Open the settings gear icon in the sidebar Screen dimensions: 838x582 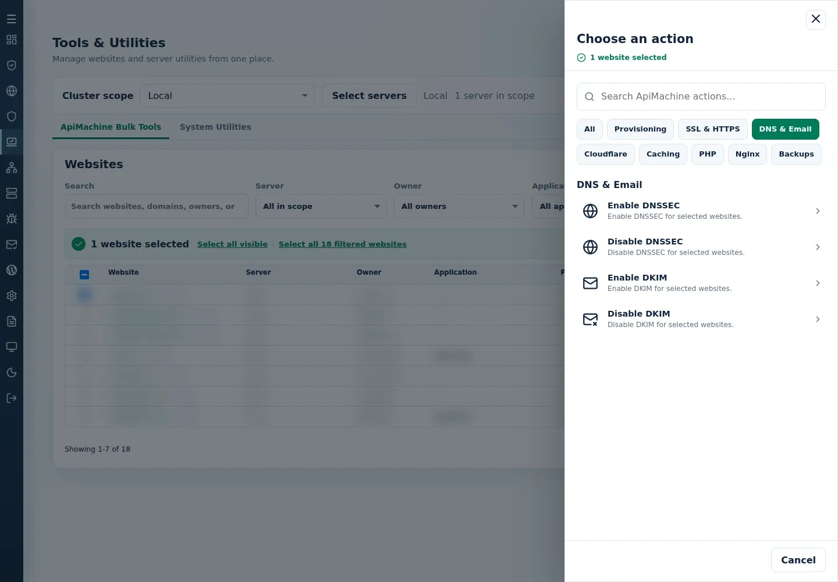point(12,296)
